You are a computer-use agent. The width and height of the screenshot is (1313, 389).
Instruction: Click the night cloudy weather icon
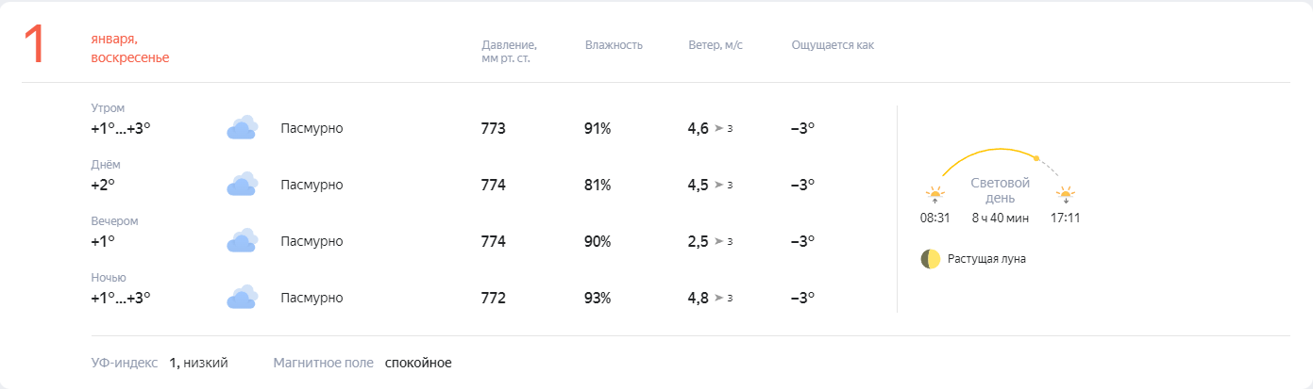[242, 298]
